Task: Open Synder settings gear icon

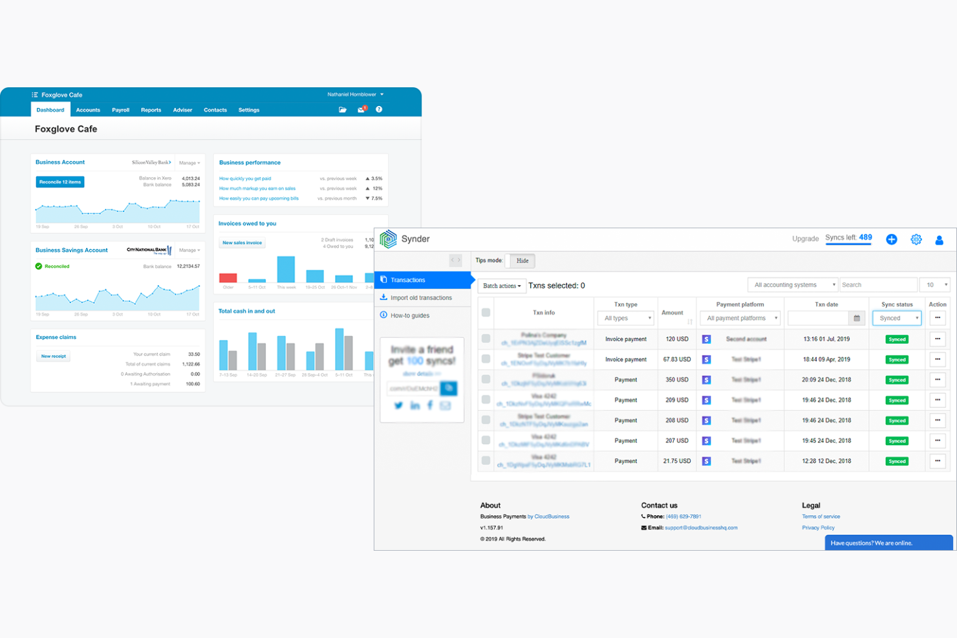Action: (916, 240)
